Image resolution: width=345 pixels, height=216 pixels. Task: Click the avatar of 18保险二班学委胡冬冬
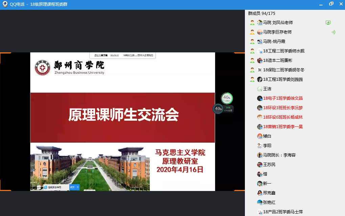pyautogui.click(x=259, y=70)
